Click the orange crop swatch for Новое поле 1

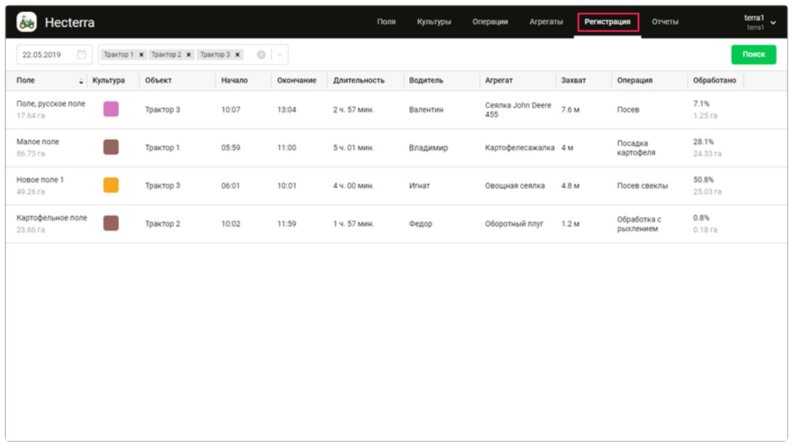click(111, 185)
